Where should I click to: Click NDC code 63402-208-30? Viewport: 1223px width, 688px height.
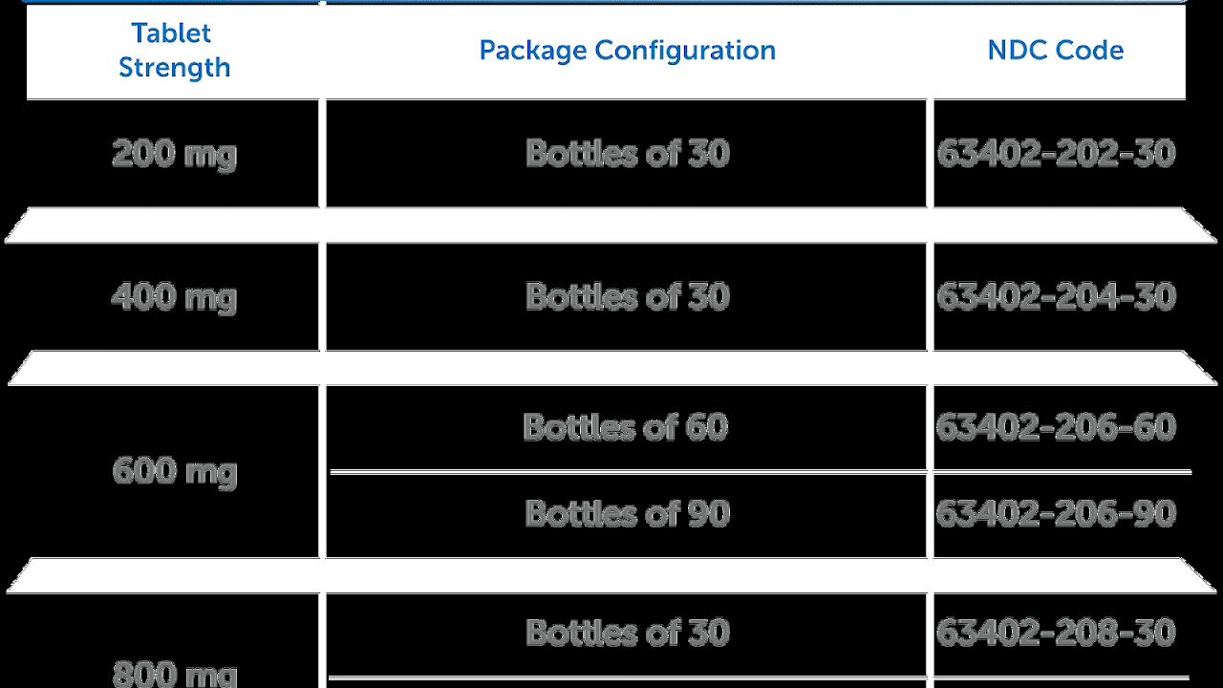pyautogui.click(x=1056, y=633)
